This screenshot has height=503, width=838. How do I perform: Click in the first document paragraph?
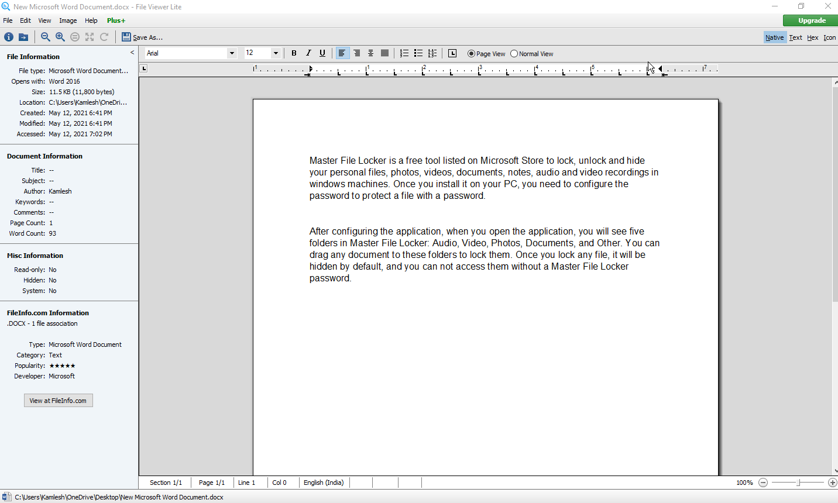click(x=484, y=178)
